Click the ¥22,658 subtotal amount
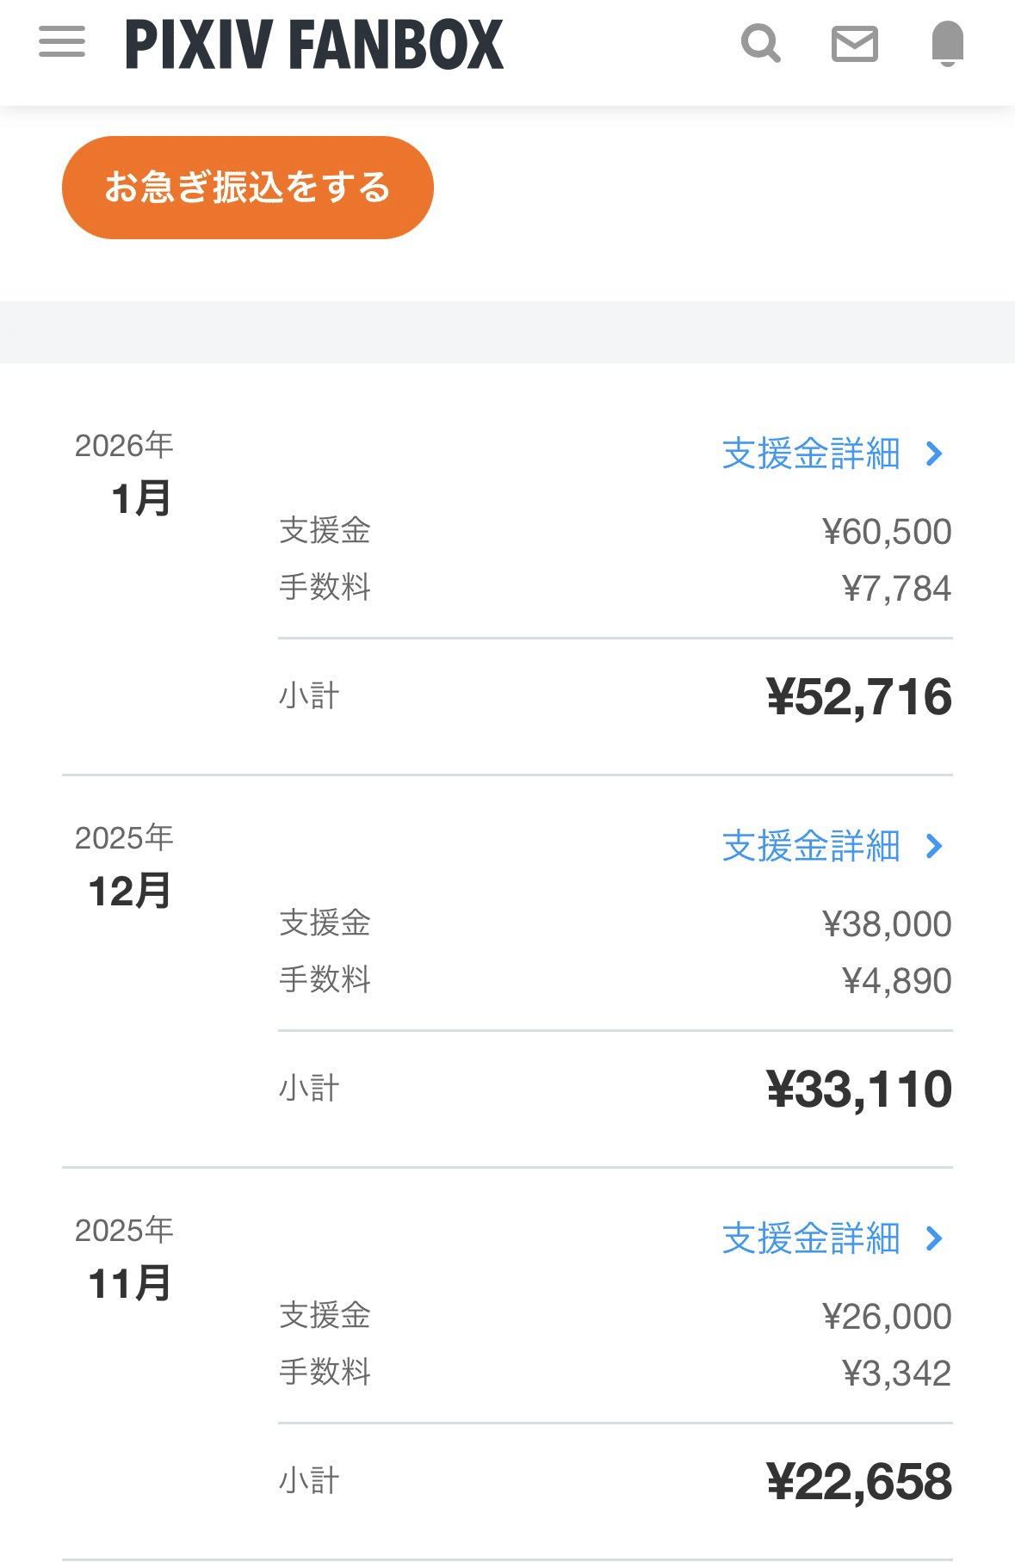This screenshot has height=1562, width=1015. 859,1481
